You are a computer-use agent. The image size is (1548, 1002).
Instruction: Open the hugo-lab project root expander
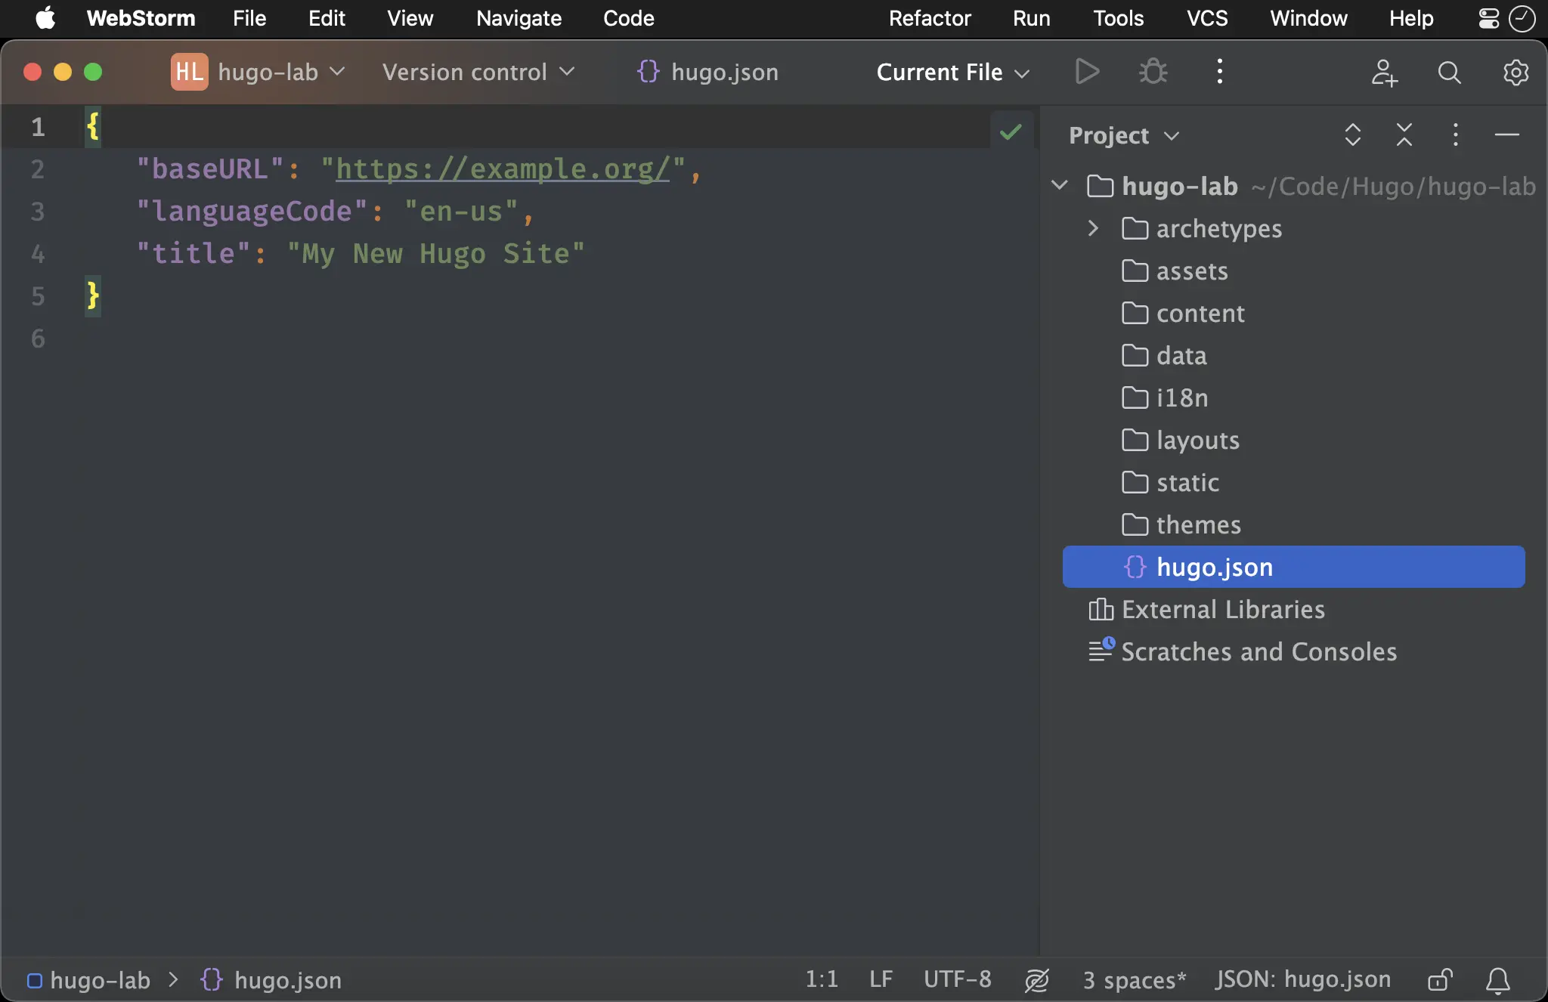tap(1057, 184)
